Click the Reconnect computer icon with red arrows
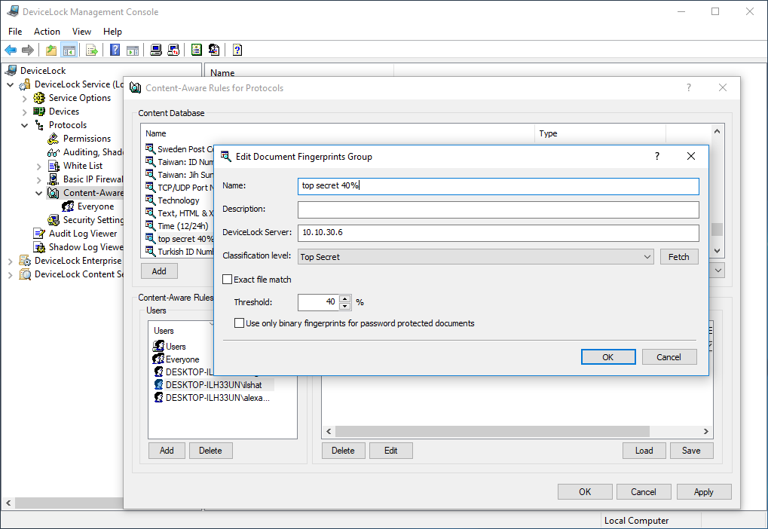This screenshot has height=529, width=768. point(173,50)
